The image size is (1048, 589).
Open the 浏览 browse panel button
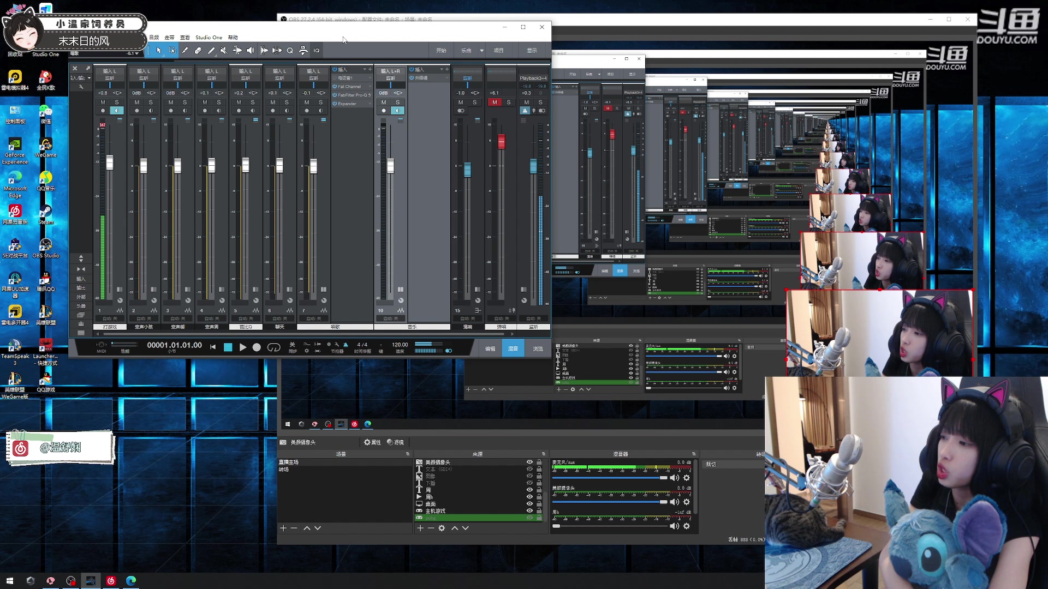point(538,348)
